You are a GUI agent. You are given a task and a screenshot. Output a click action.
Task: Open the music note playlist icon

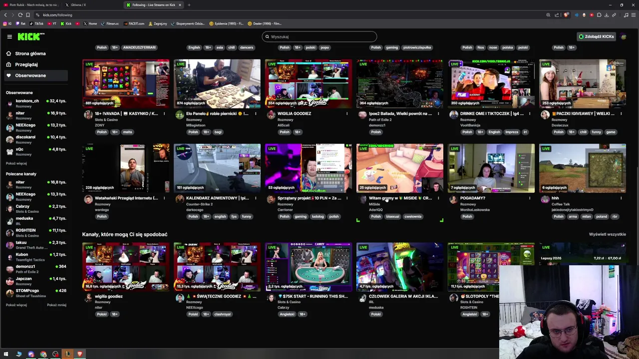click(626, 15)
